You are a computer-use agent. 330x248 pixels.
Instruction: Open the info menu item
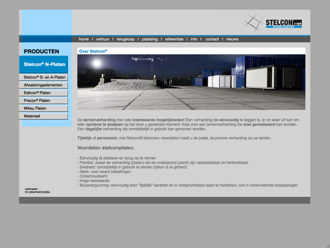click(x=194, y=39)
